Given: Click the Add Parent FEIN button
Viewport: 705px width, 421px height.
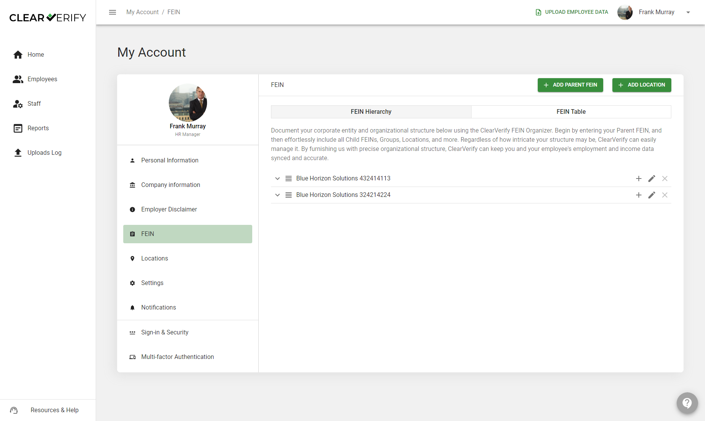Looking at the screenshot, I should (570, 85).
